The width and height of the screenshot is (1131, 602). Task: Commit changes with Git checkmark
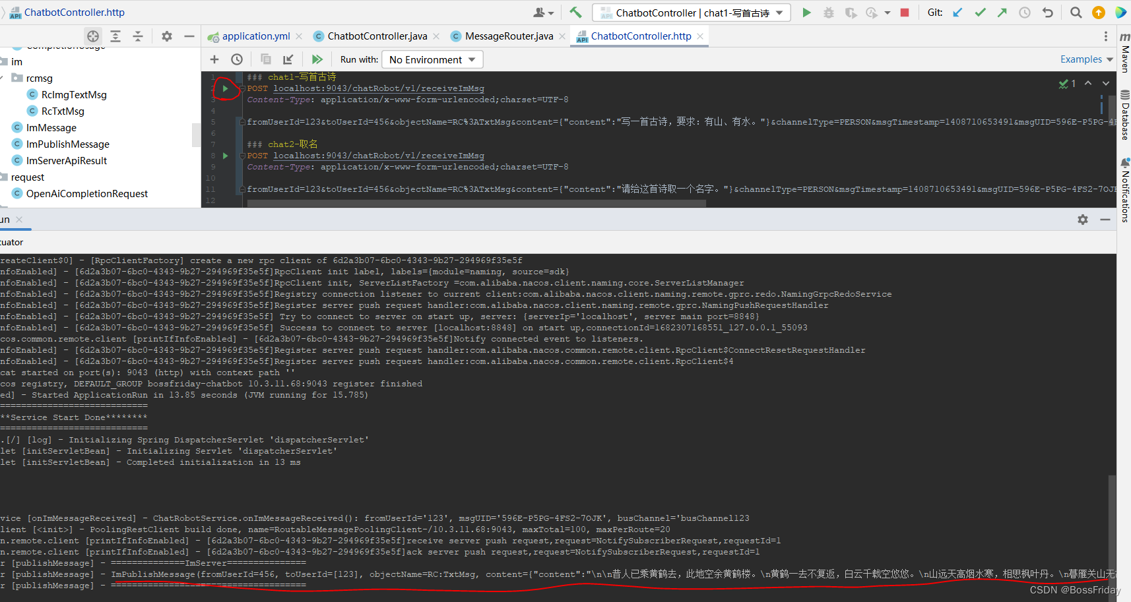click(x=980, y=13)
